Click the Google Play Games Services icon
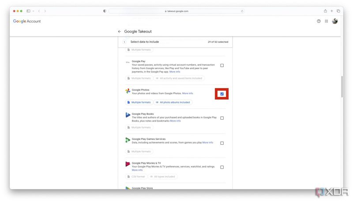This screenshot has height=202, width=353. [x=128, y=140]
